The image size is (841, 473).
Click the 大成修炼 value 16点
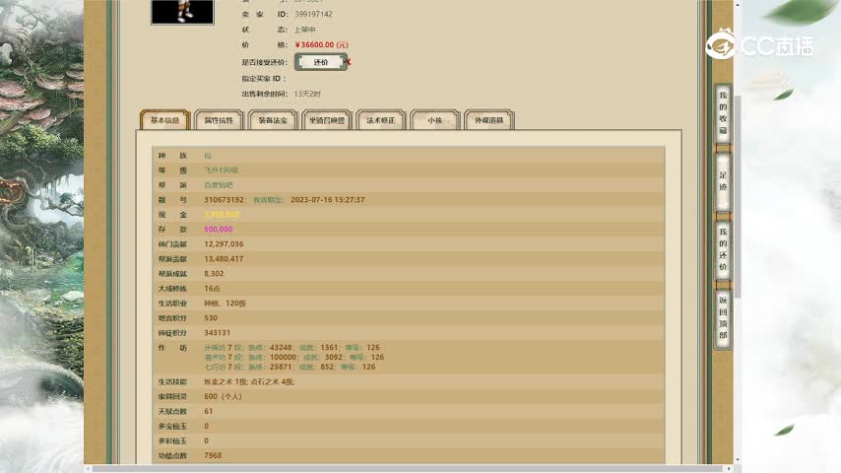(x=212, y=289)
